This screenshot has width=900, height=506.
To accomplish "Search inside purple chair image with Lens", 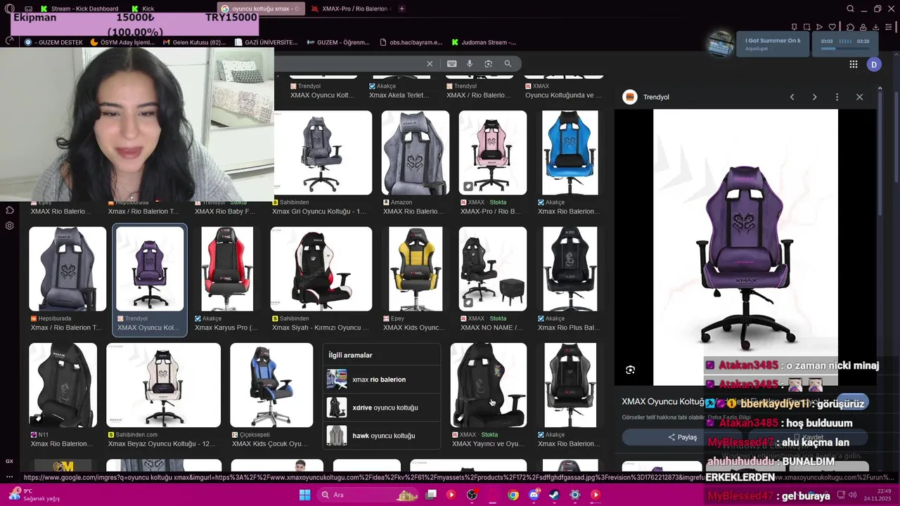I will click(630, 370).
